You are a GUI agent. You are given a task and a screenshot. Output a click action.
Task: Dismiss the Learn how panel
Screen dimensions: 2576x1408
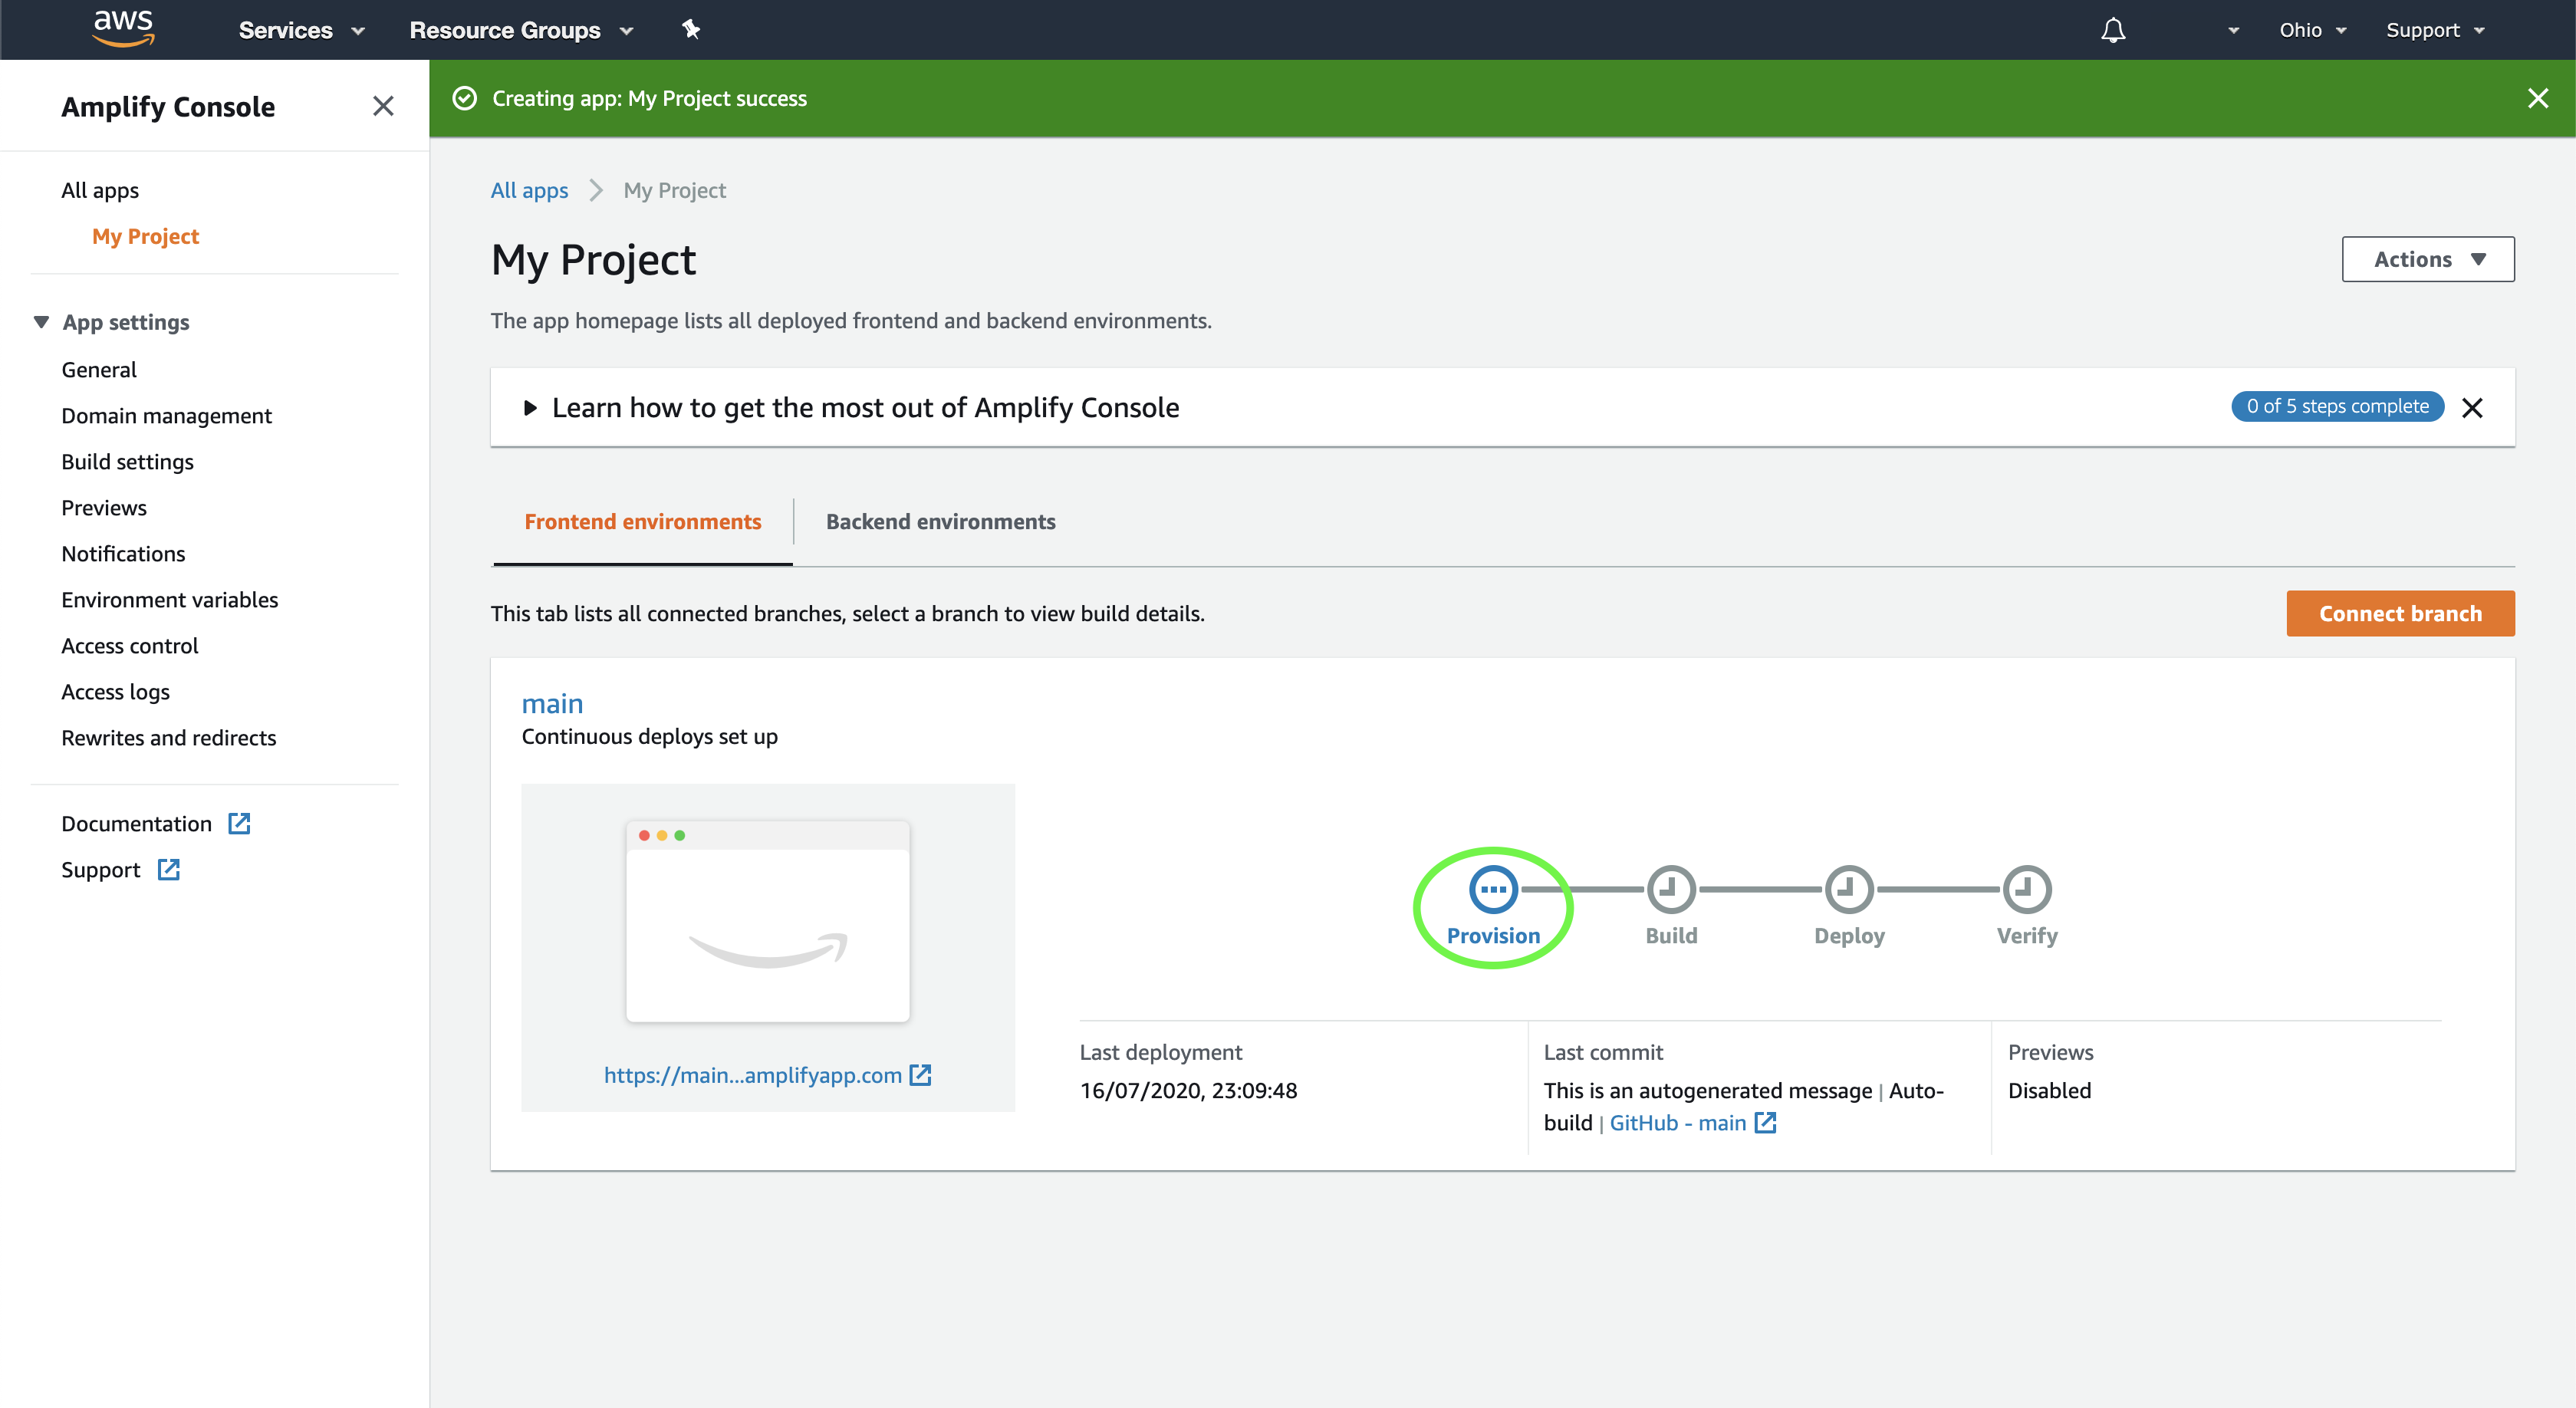coord(2472,408)
